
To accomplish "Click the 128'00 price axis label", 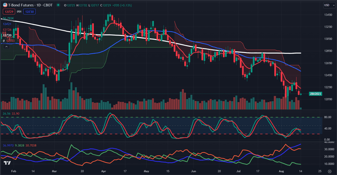I will point(328,51).
